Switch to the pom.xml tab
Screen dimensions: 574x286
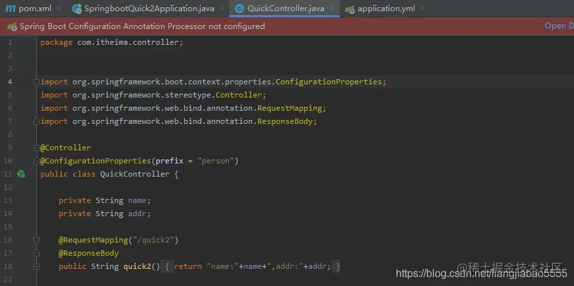coord(28,9)
